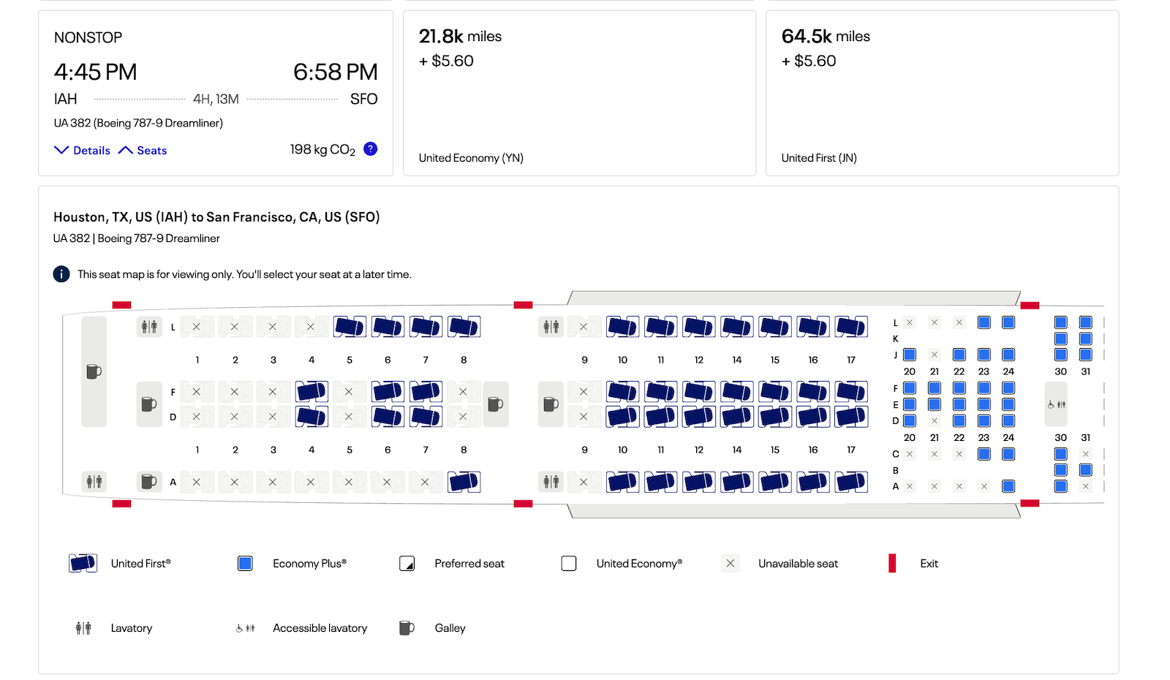Select Economy Plus seat 24A
1170x680 pixels.
[1008, 486]
